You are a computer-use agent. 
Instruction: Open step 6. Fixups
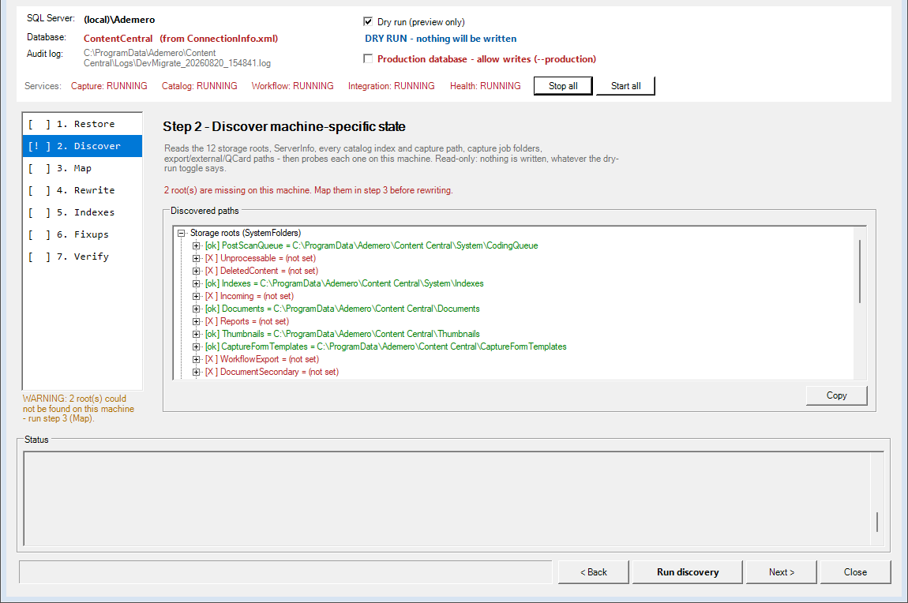pos(82,234)
